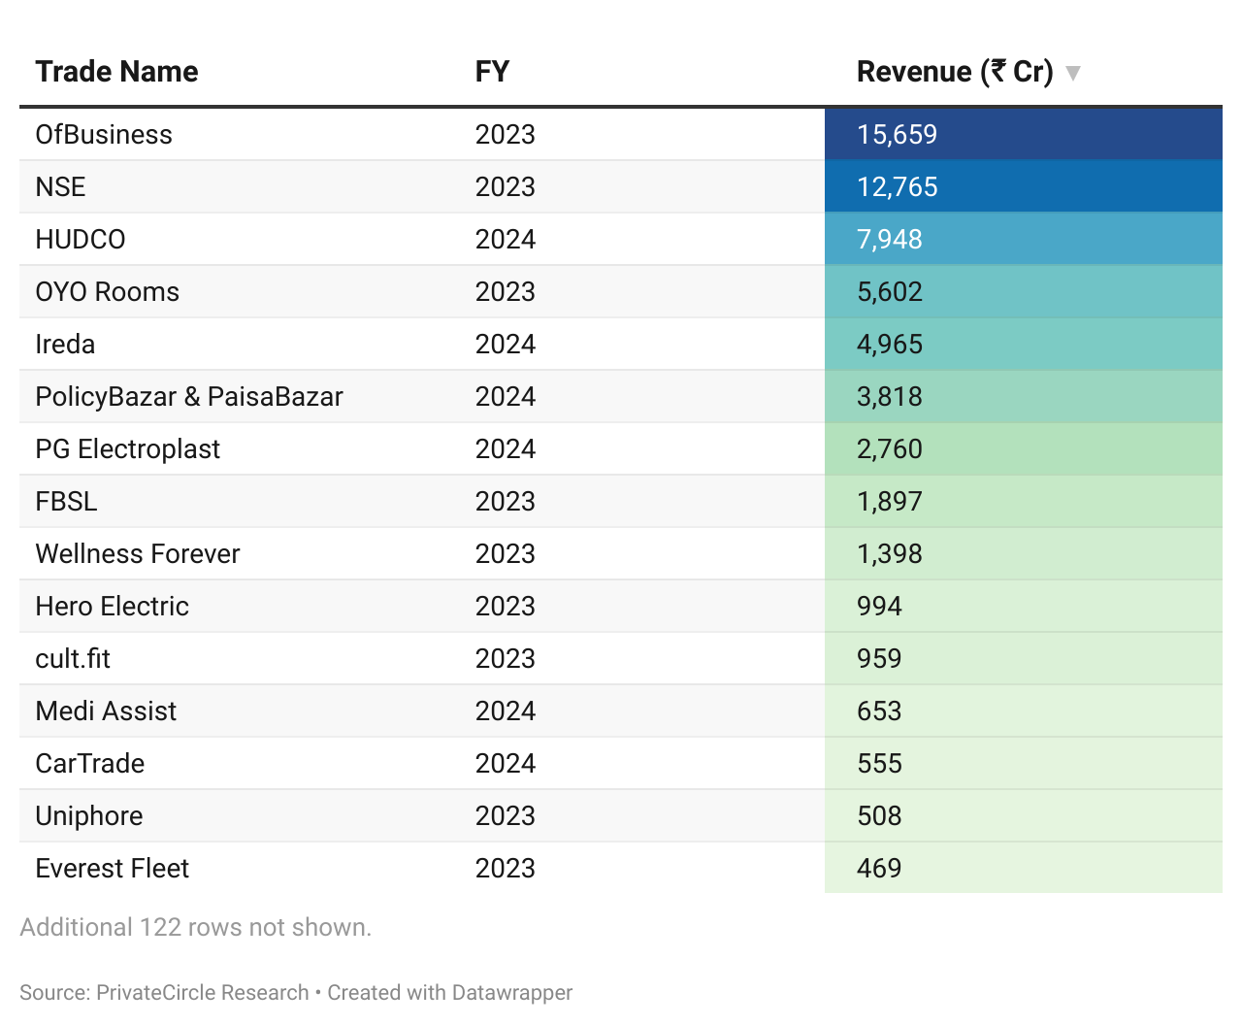Click the revenue sort arrow icon
This screenshot has width=1242, height=1025.
[x=1072, y=73]
